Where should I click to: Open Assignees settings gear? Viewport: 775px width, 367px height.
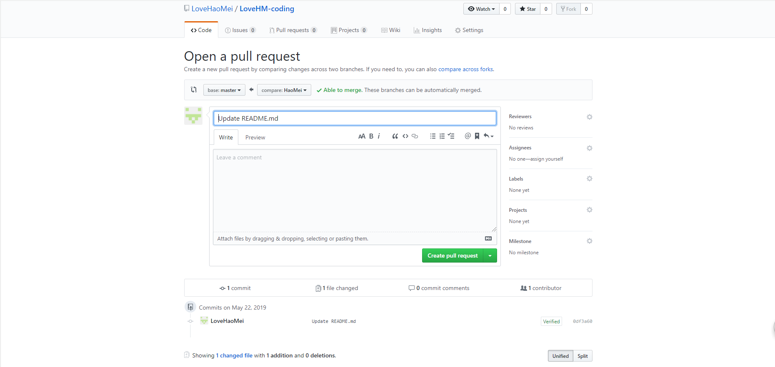pyautogui.click(x=590, y=148)
